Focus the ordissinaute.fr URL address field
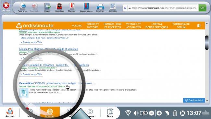 pyautogui.click(x=165, y=8)
